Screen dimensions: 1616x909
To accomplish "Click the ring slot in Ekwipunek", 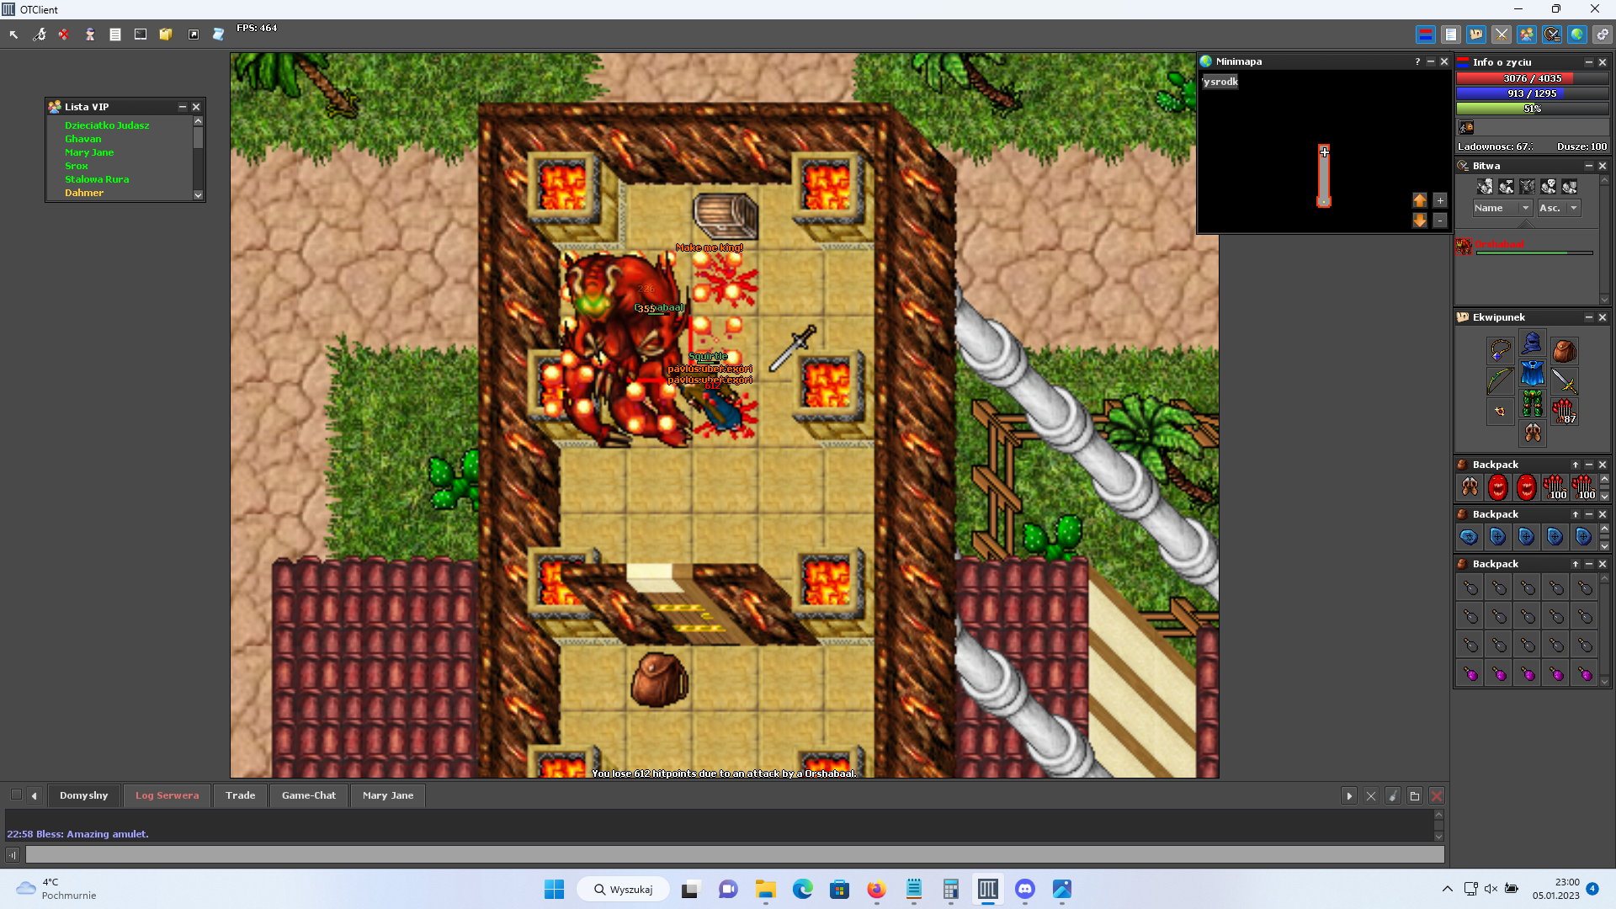I will pos(1500,412).
